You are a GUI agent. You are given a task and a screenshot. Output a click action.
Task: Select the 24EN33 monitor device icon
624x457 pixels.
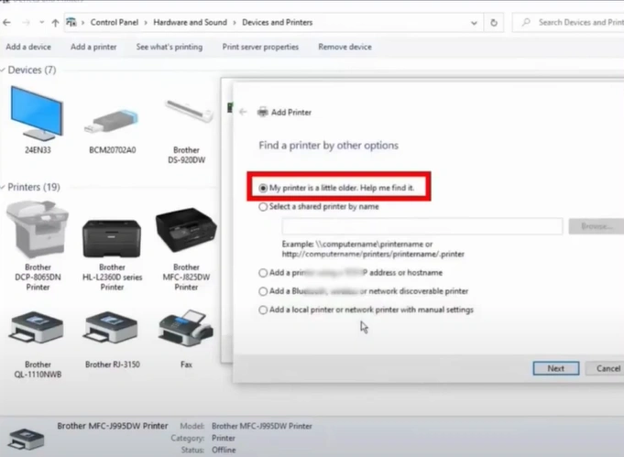pyautogui.click(x=37, y=116)
